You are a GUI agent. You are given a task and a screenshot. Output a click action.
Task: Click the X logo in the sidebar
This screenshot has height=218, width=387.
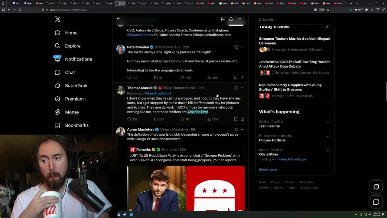[58, 20]
